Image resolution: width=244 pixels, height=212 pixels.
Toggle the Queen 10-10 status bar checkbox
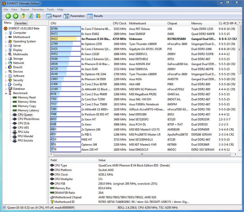point(4,208)
